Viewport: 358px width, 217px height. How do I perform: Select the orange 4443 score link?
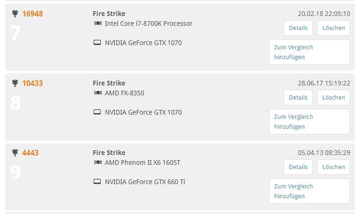tap(31, 153)
